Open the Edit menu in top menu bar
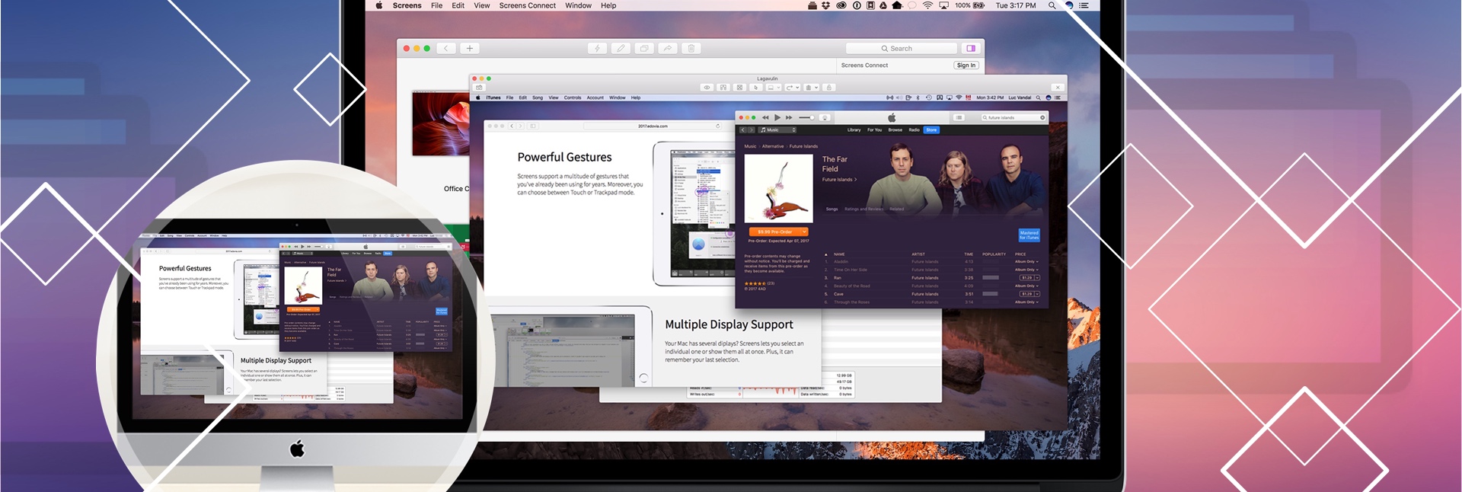This screenshot has width=1462, height=492. pyautogui.click(x=458, y=5)
